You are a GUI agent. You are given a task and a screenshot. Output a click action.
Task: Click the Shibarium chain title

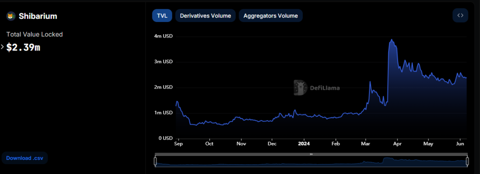pyautogui.click(x=38, y=16)
